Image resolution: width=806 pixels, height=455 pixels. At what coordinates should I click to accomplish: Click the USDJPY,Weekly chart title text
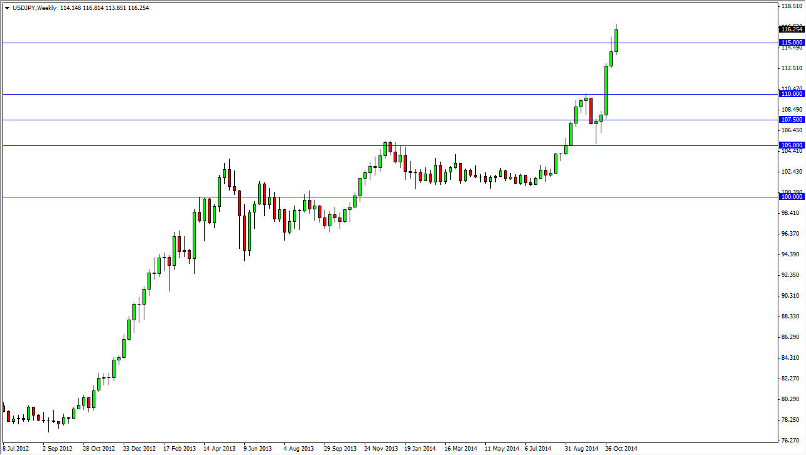34,8
